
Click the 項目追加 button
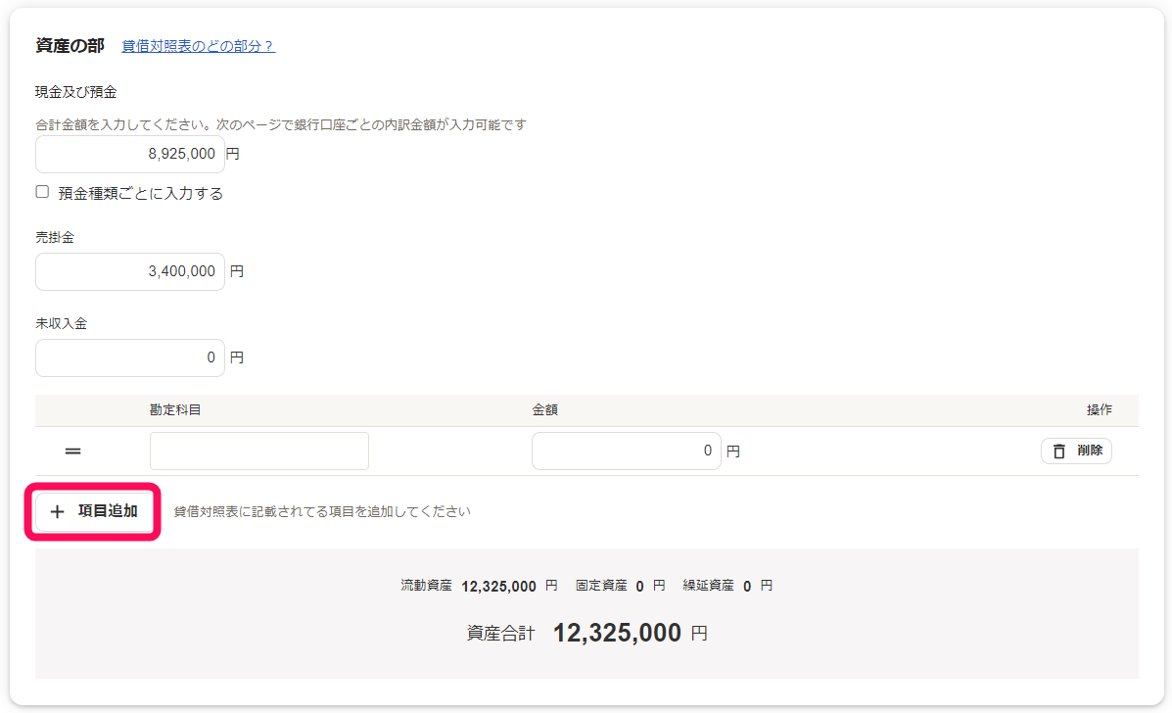[94, 511]
